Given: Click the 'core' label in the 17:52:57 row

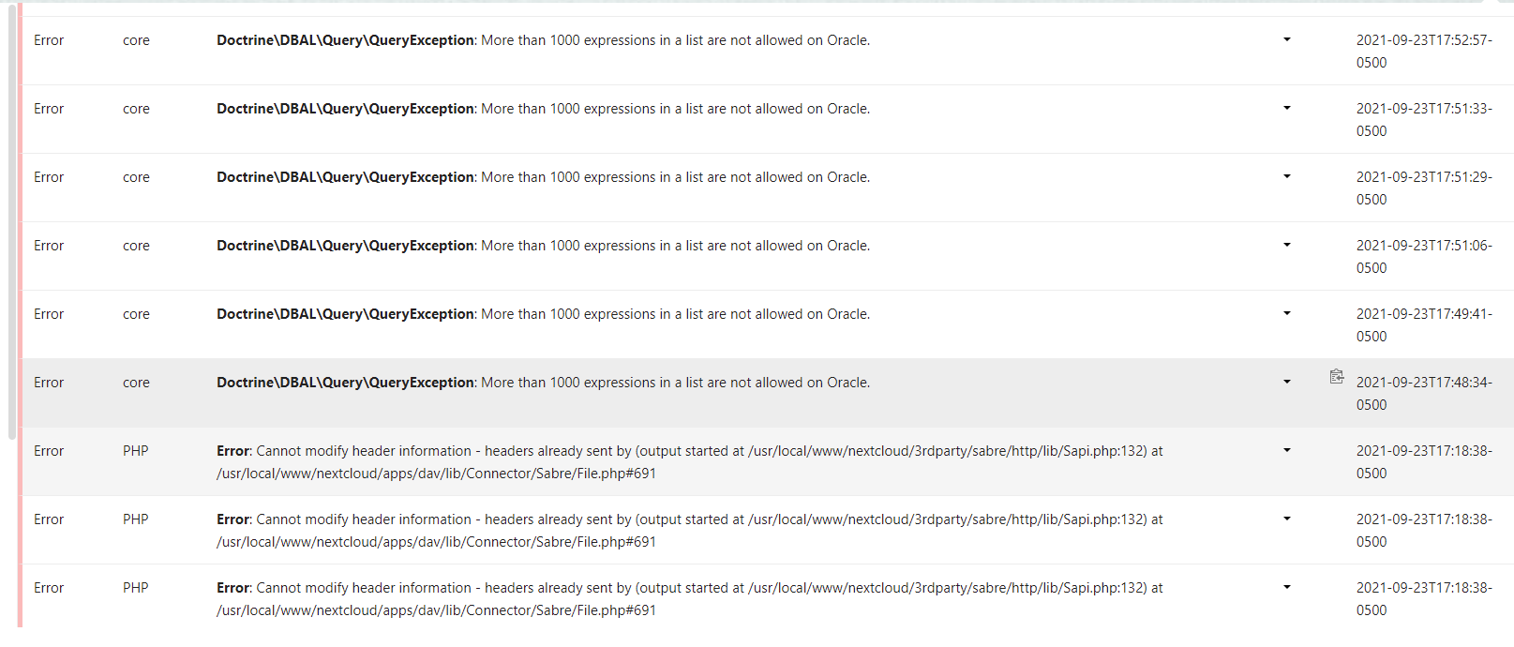Looking at the screenshot, I should (136, 40).
